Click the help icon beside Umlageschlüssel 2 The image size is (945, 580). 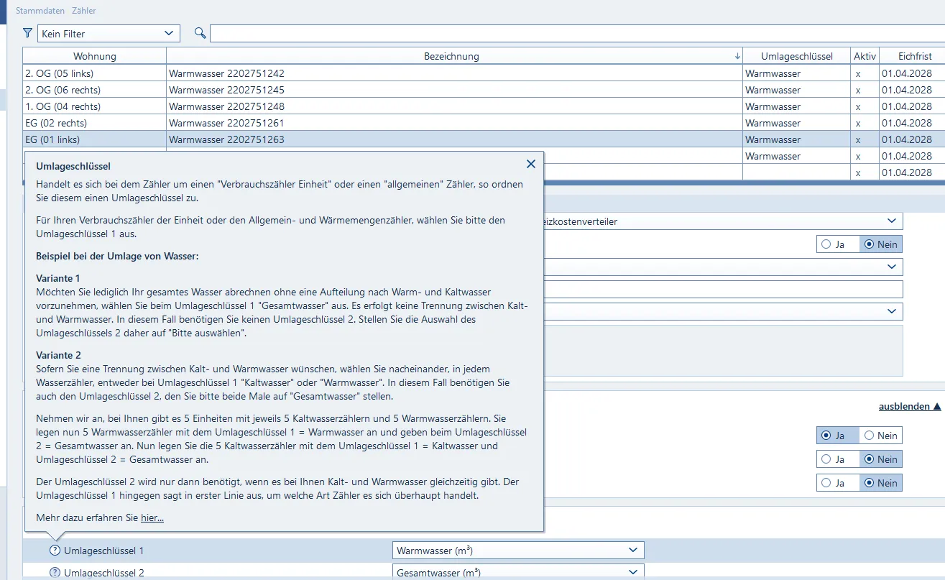click(55, 573)
